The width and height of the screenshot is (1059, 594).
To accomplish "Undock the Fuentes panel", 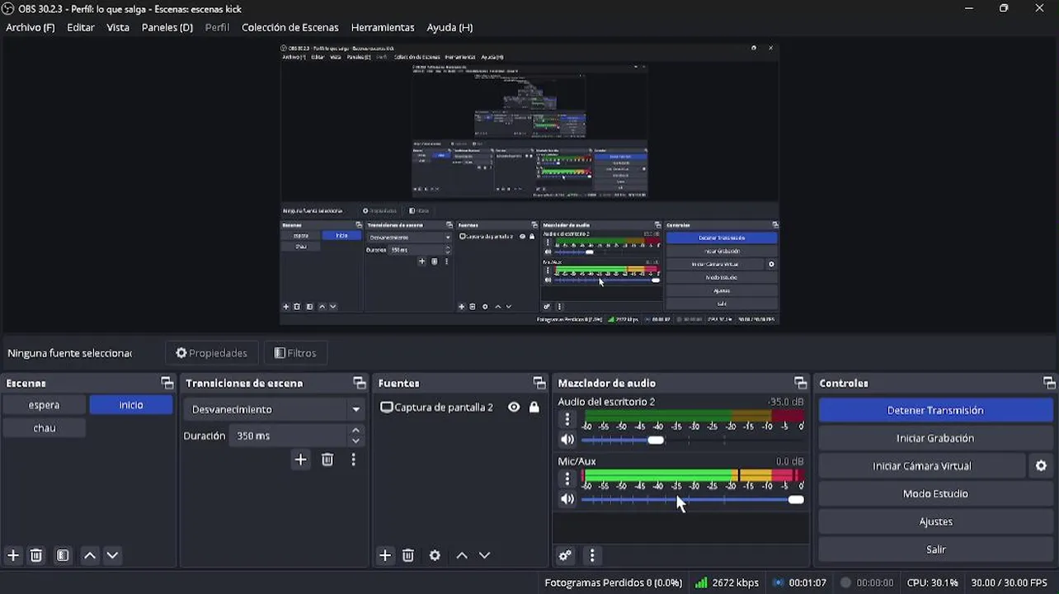I will pyautogui.click(x=539, y=383).
